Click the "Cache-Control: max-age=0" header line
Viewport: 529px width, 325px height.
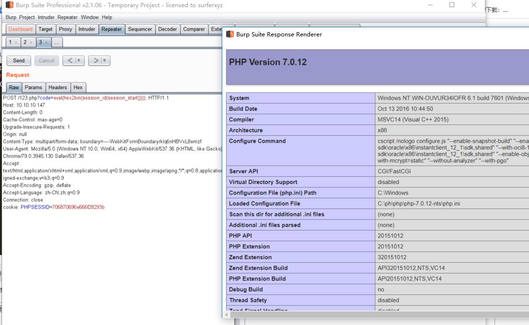pos(33,120)
